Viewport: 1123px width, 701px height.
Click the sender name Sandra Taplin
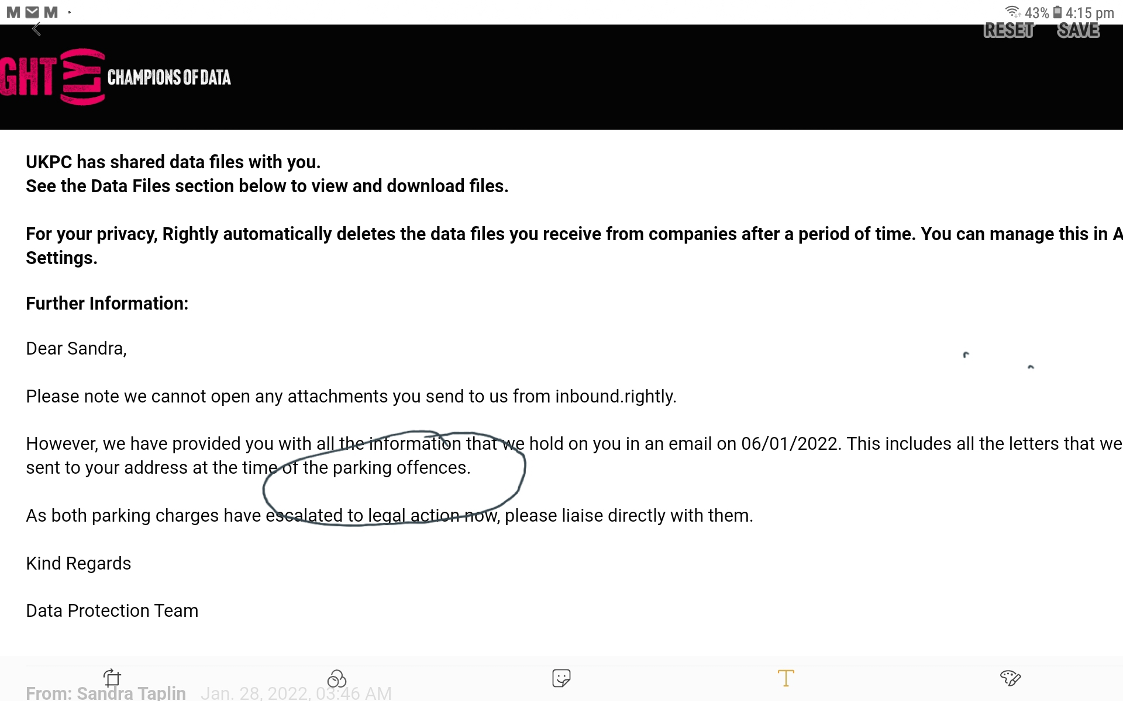[x=131, y=693]
